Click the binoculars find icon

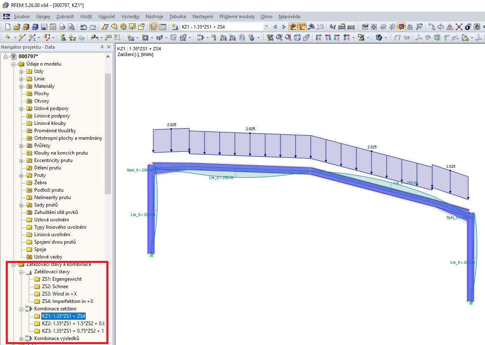(332, 27)
